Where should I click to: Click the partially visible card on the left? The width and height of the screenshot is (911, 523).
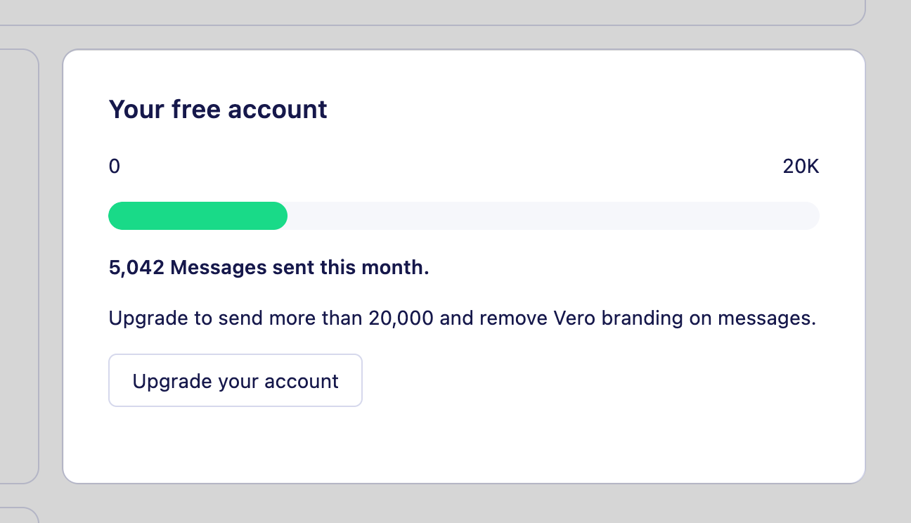18,267
